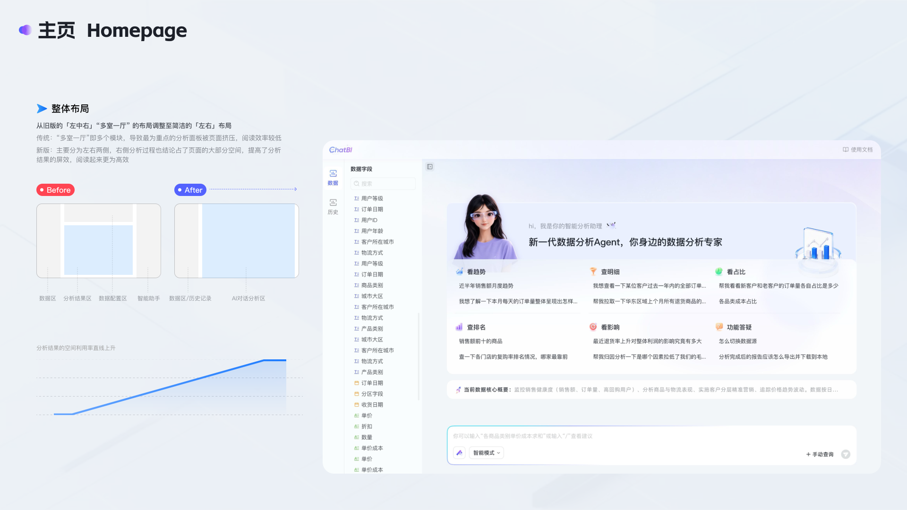The width and height of the screenshot is (907, 510).
Task: Select the 用户年龄 field
Action: pyautogui.click(x=372, y=231)
